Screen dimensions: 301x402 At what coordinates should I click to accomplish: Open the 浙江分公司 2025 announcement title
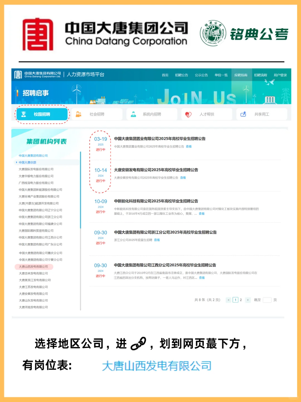165,232
